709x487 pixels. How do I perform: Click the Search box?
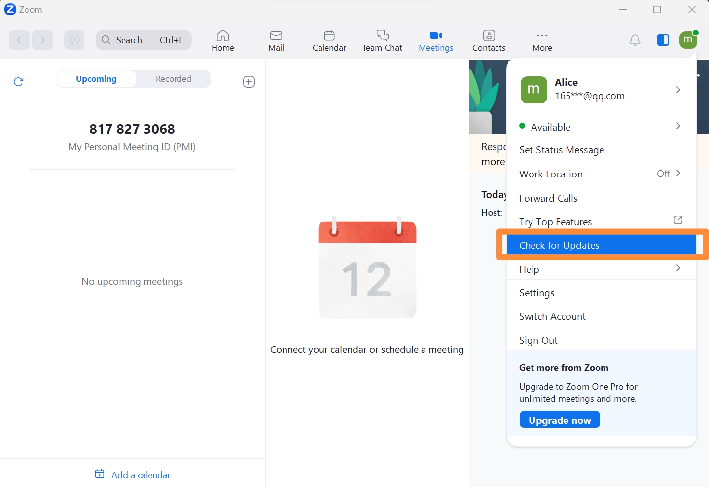143,40
